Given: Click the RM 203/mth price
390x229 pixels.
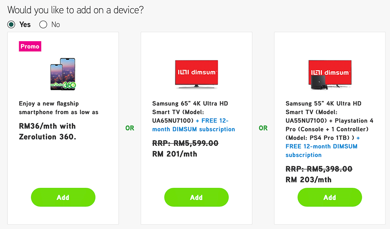Looking at the screenshot, I should click(x=308, y=180).
